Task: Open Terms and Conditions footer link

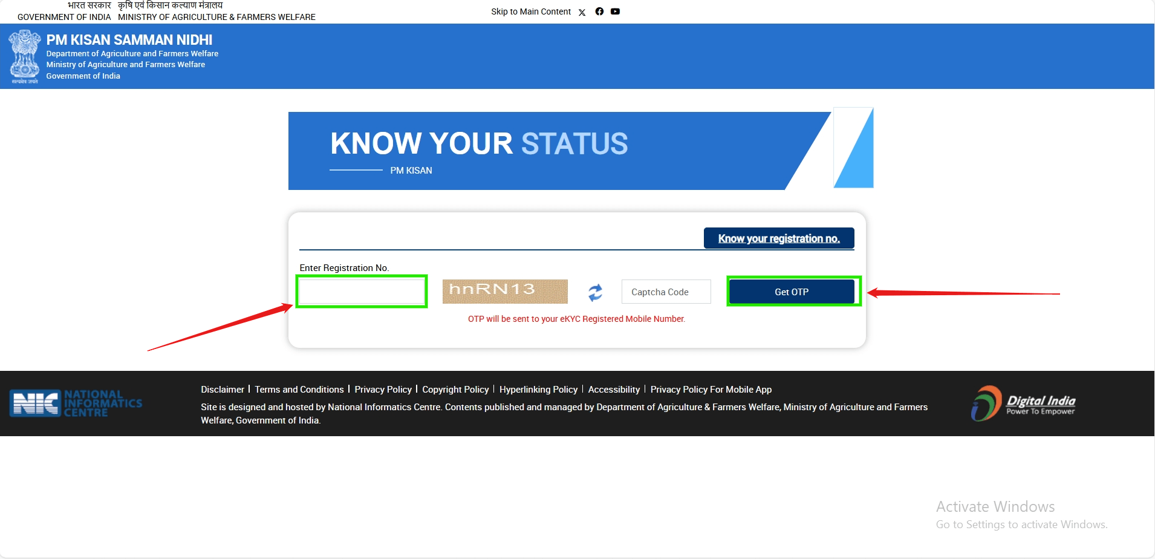Action: [299, 390]
